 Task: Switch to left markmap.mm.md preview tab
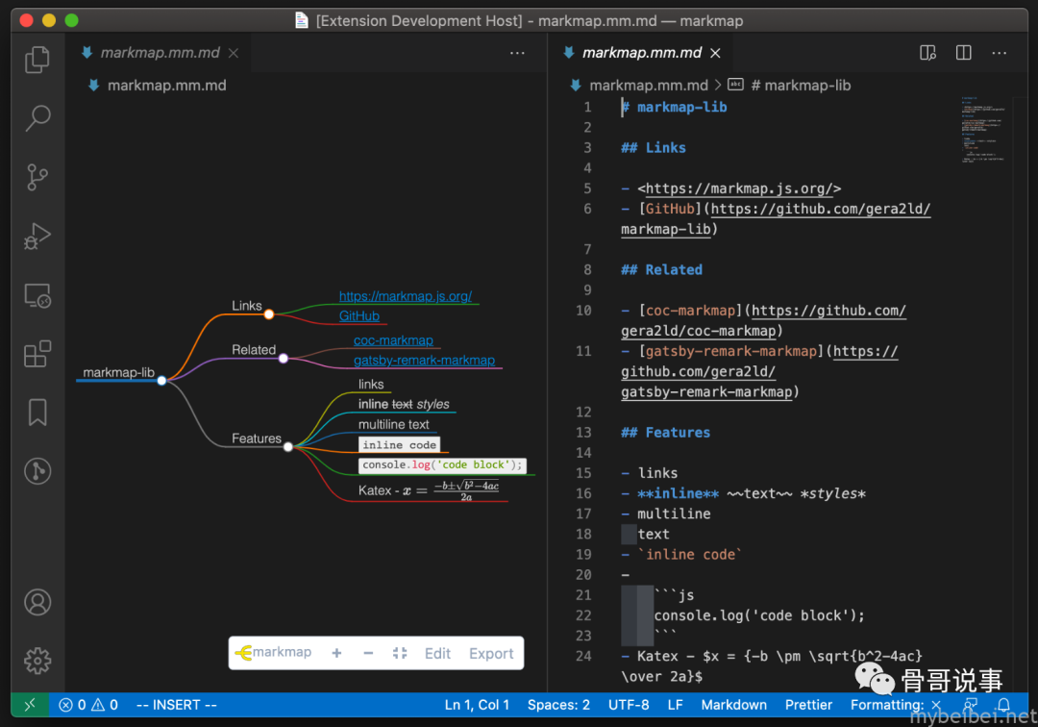pyautogui.click(x=160, y=53)
